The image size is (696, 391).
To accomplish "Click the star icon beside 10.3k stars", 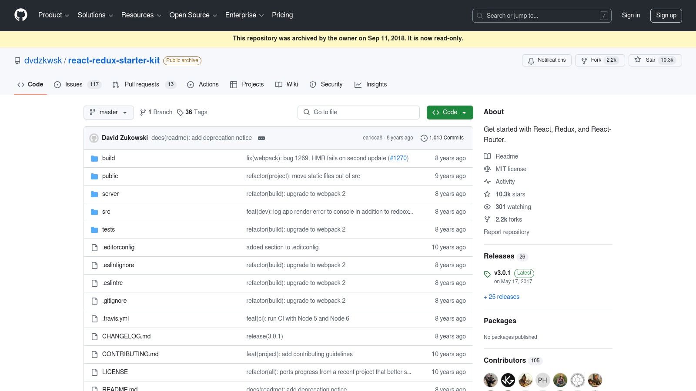I will click(x=487, y=194).
